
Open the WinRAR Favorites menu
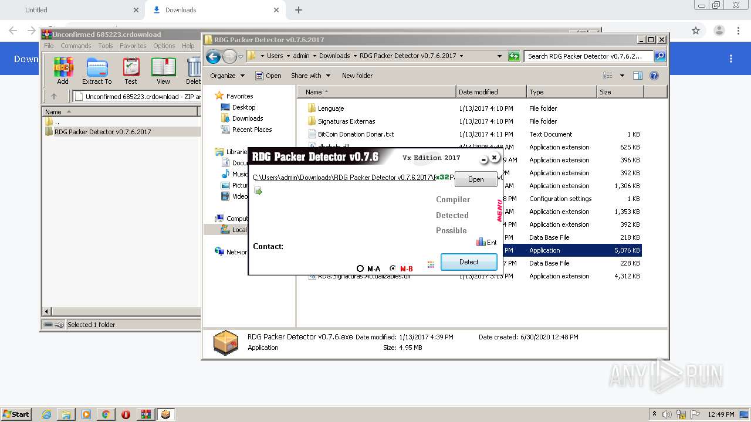(133, 46)
